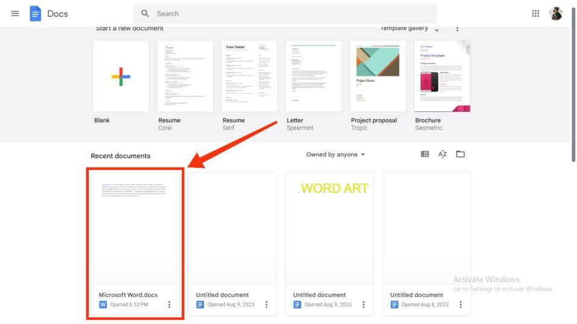The width and height of the screenshot is (577, 324).
Task: Open the Google apps grid
Action: coord(535,14)
